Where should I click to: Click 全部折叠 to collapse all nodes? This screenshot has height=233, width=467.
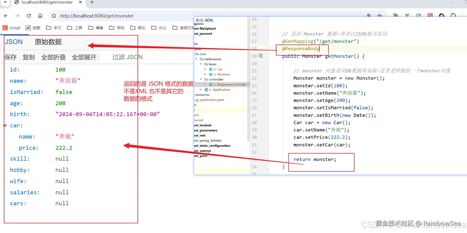pyautogui.click(x=54, y=57)
